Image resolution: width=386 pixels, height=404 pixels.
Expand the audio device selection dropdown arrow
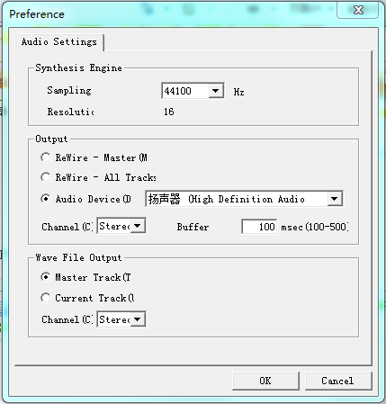[x=335, y=199]
